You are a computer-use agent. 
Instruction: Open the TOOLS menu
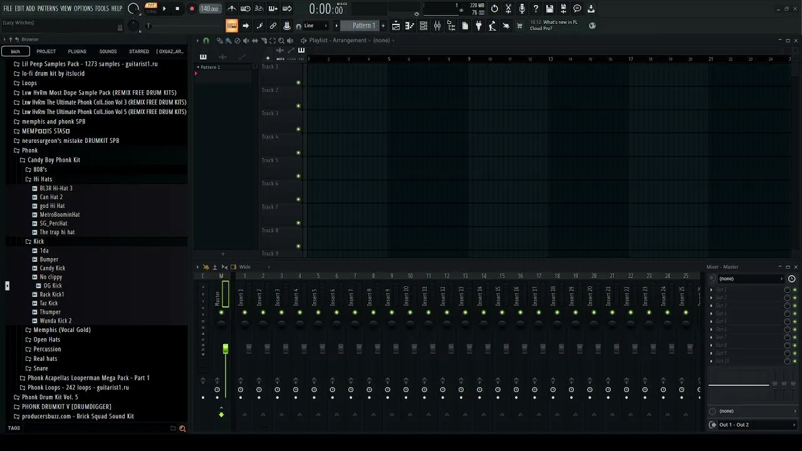pos(102,9)
